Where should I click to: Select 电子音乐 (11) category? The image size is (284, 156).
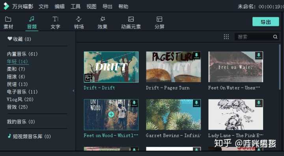(22, 92)
